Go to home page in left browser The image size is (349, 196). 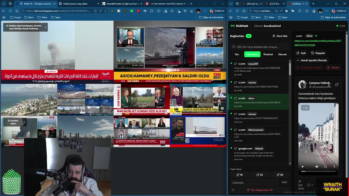click(17, 11)
